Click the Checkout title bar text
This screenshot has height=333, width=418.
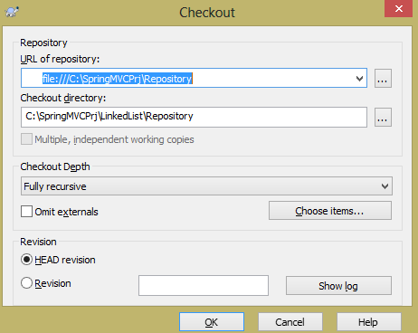[x=207, y=13]
